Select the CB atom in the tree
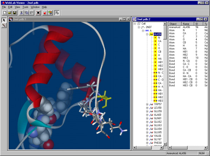Viewport: 210px width, 156px height. coord(160,52)
